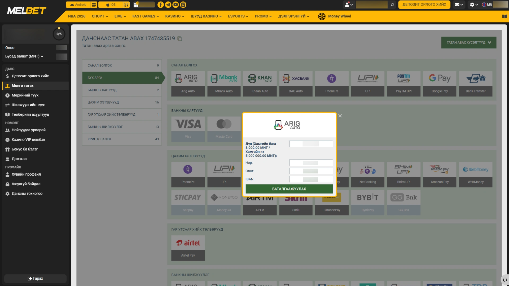509x286 pixels.
Task: Open Шилжүүлгийн түүх in sidebar
Action: (x=35, y=105)
